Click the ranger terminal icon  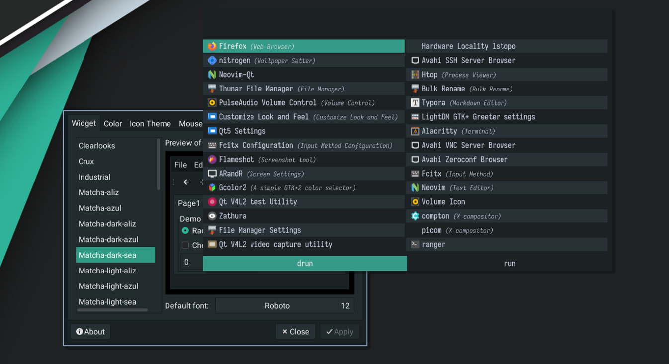(415, 245)
